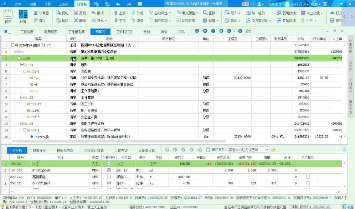Open the 检查 check button
Screen dimensions: 355x209
211,20
